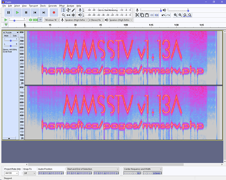Select the Envelope tool
226x180 pixels.
pyautogui.click(x=68, y=10)
